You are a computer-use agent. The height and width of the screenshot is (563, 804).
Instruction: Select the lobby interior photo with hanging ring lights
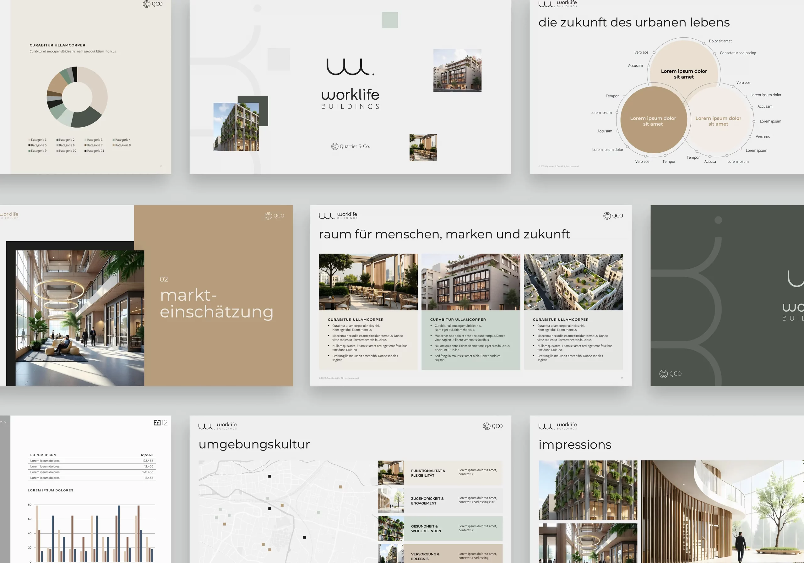click(80, 317)
